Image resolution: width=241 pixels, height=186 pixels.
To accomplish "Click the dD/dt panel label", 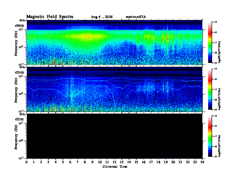I will [x=19, y=72].
